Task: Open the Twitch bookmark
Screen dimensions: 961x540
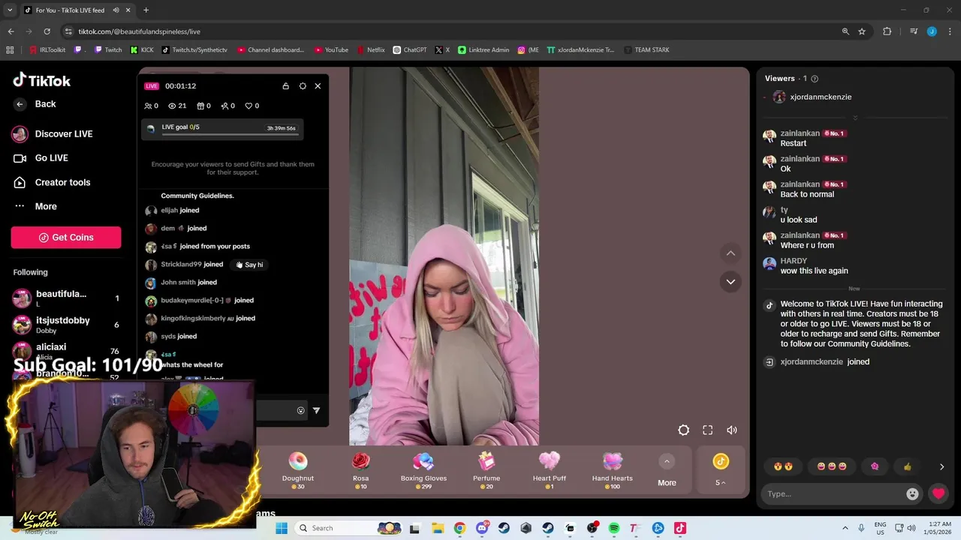Action: click(x=108, y=50)
